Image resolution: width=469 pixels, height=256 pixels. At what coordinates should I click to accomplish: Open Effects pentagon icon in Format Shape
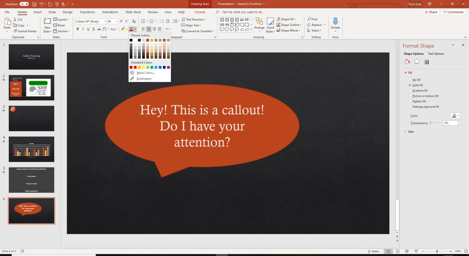(416, 62)
